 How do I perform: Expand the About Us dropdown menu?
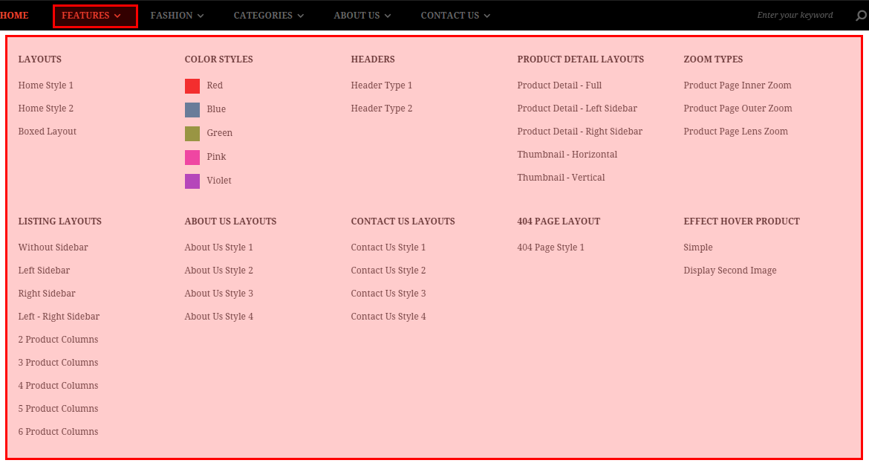(x=362, y=16)
